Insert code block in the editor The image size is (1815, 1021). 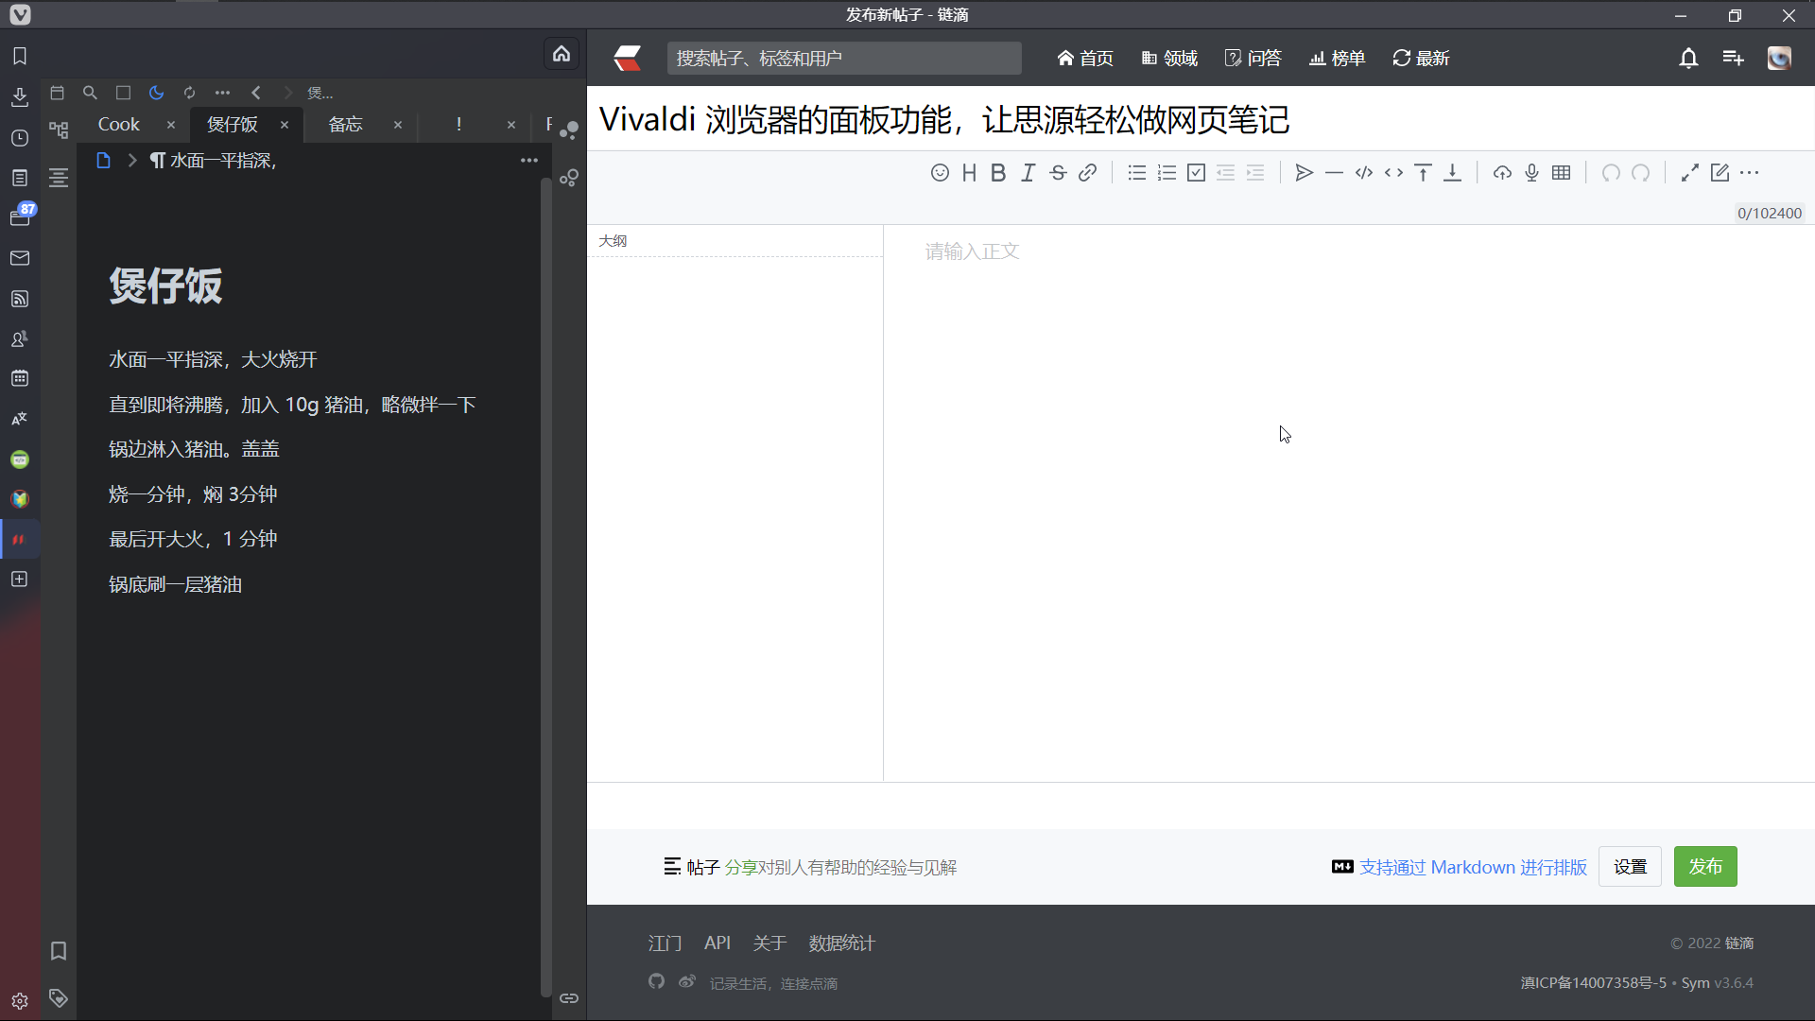point(1363,173)
